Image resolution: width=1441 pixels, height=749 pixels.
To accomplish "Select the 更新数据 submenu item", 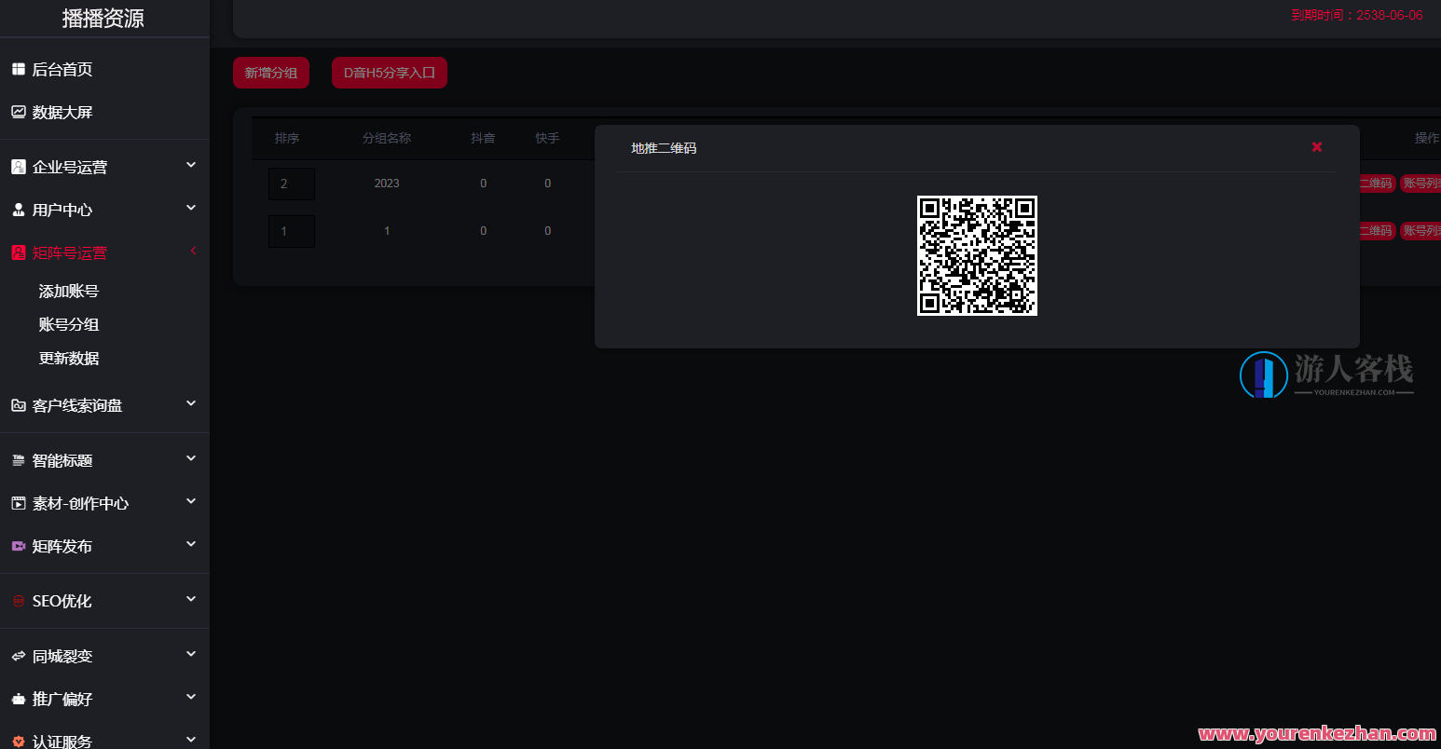I will point(68,358).
